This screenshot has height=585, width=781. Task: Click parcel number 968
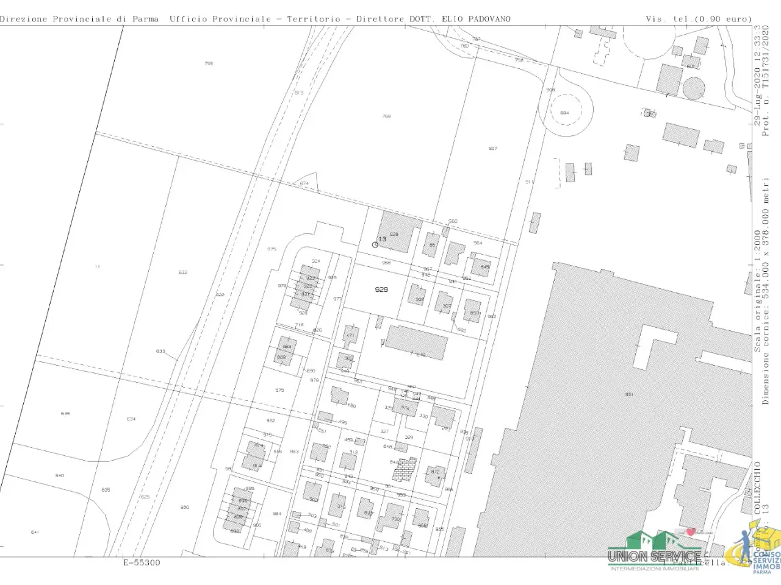[x=386, y=263]
